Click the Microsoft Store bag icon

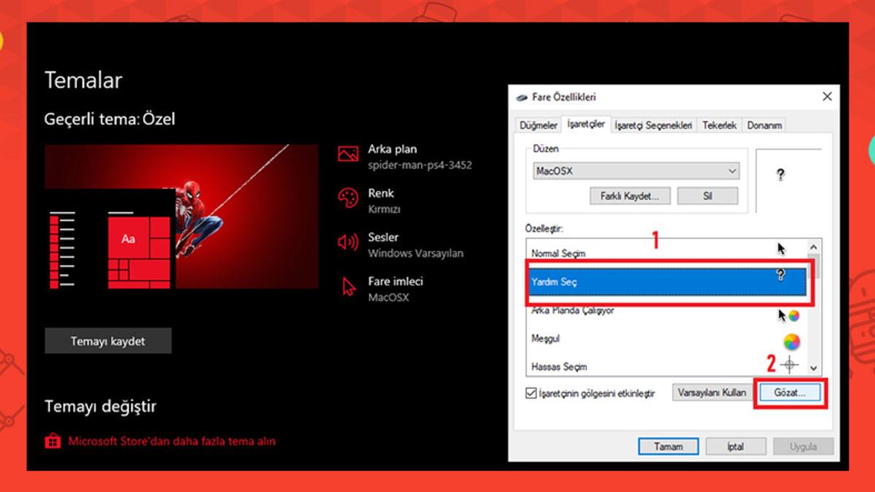click(x=54, y=441)
